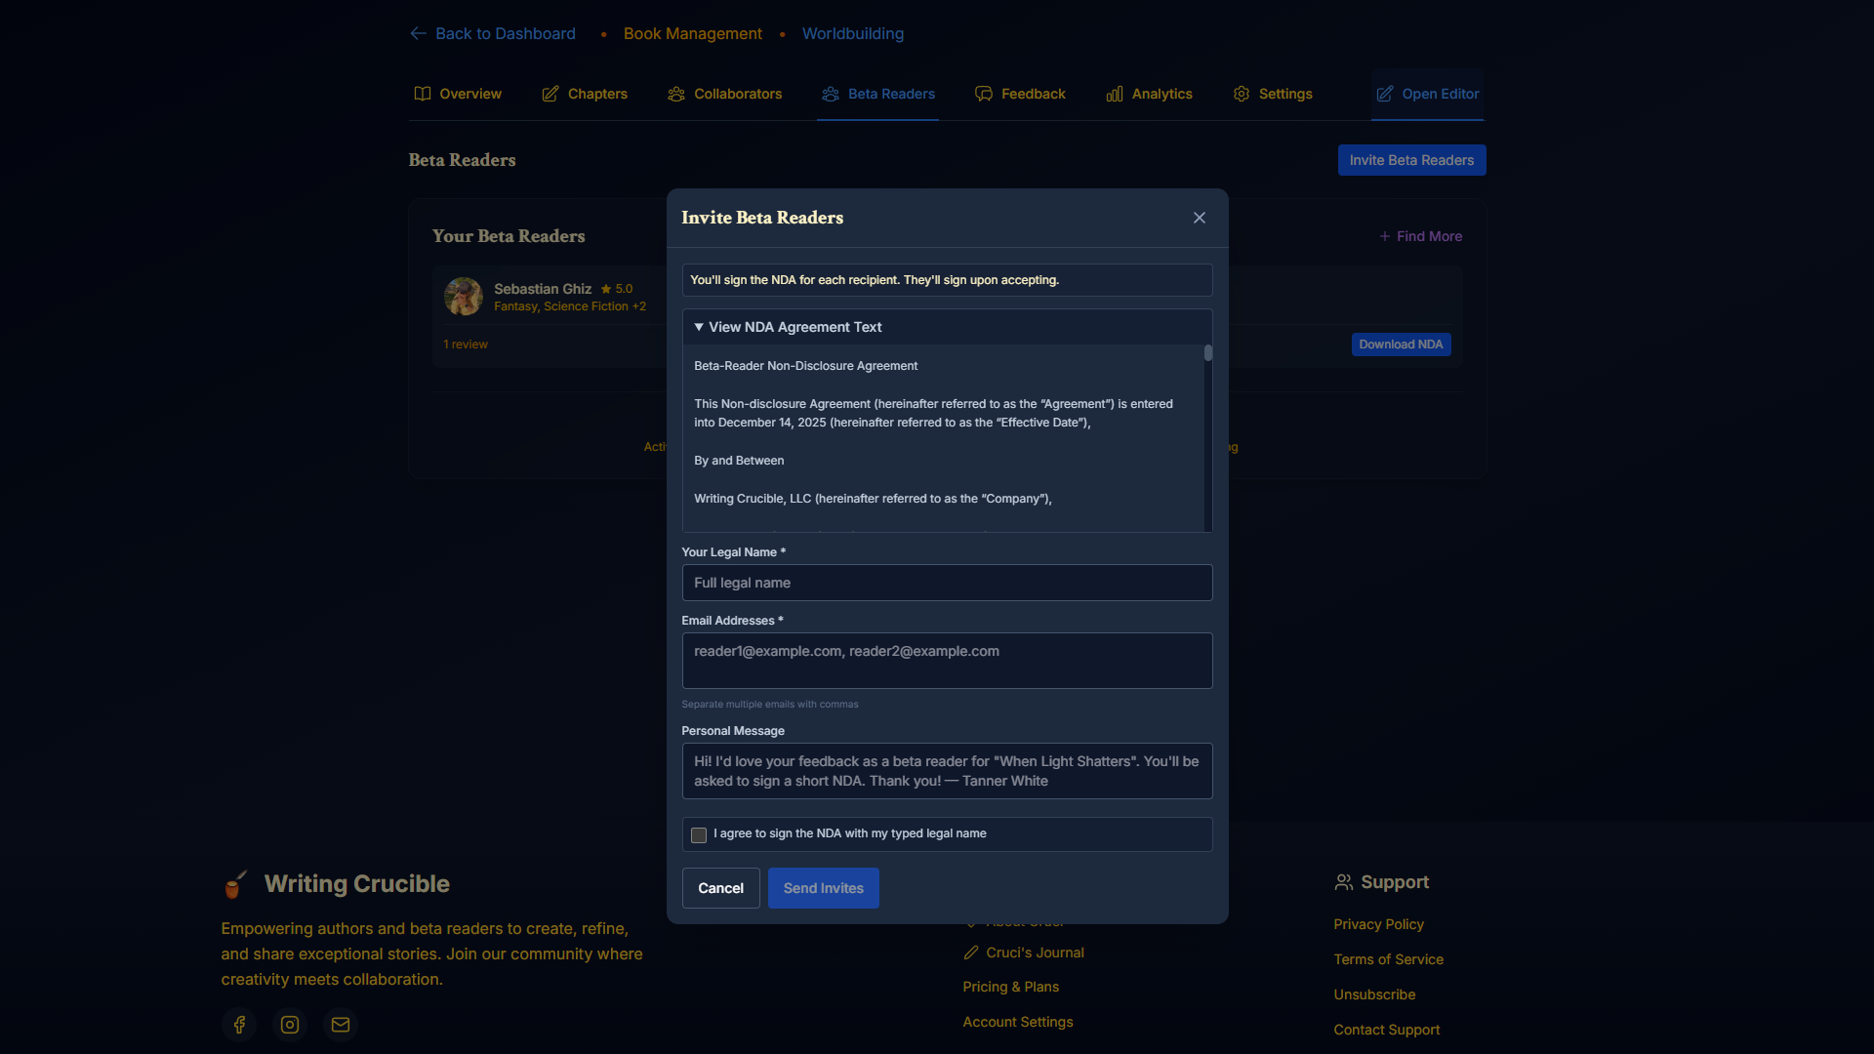The height and width of the screenshot is (1054, 1874).
Task: Click Sebastian Ghiz's avatar thumbnail
Action: pos(464,297)
